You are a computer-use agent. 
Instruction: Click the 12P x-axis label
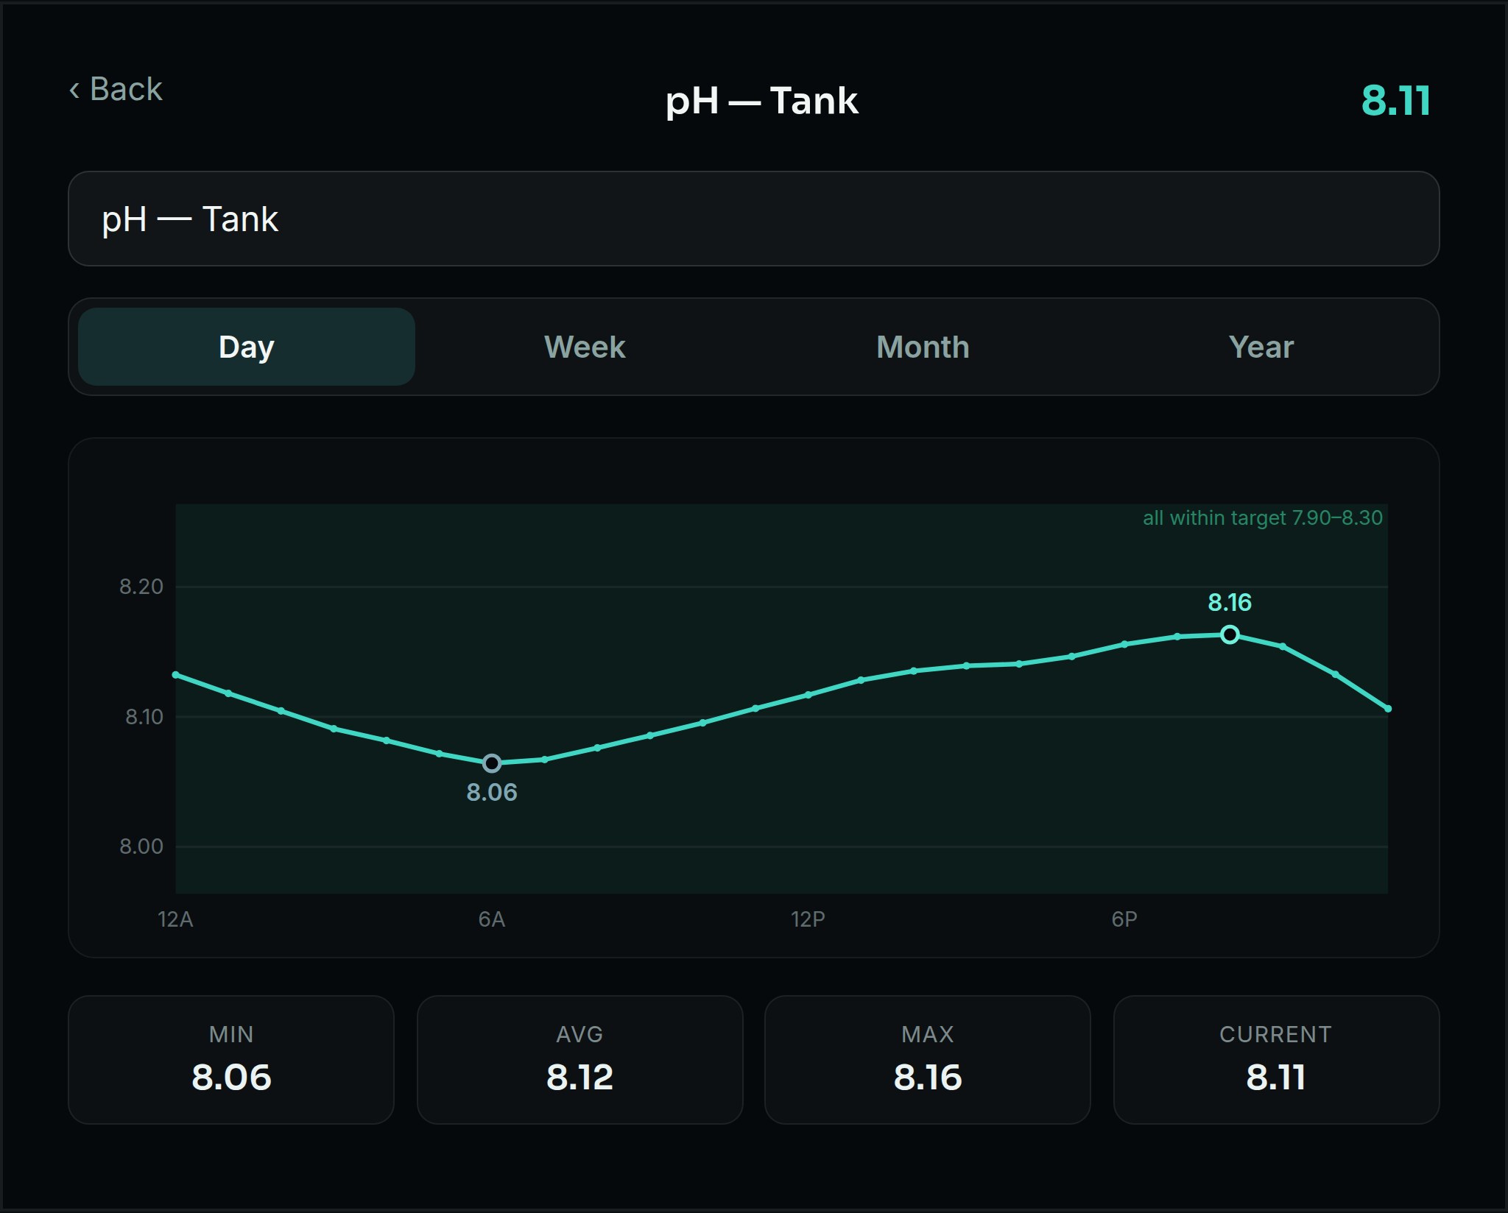[808, 919]
